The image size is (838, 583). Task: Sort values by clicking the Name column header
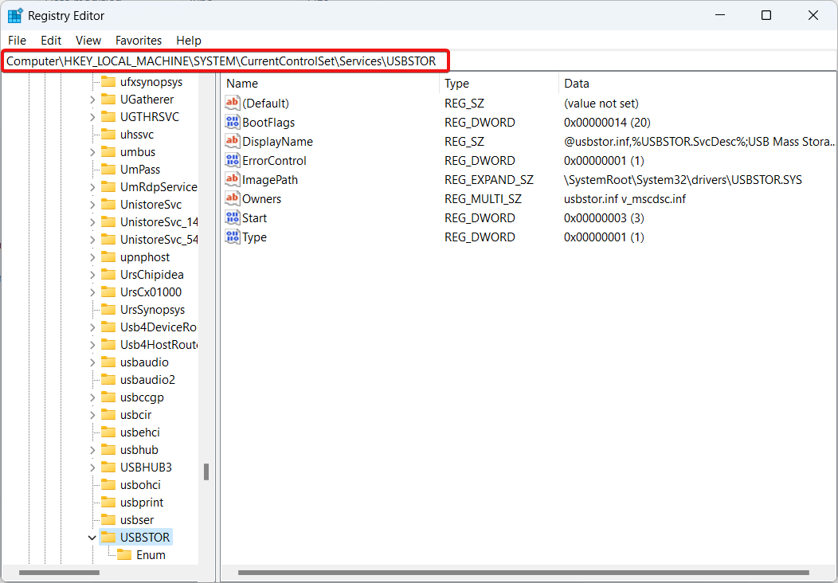click(x=241, y=83)
